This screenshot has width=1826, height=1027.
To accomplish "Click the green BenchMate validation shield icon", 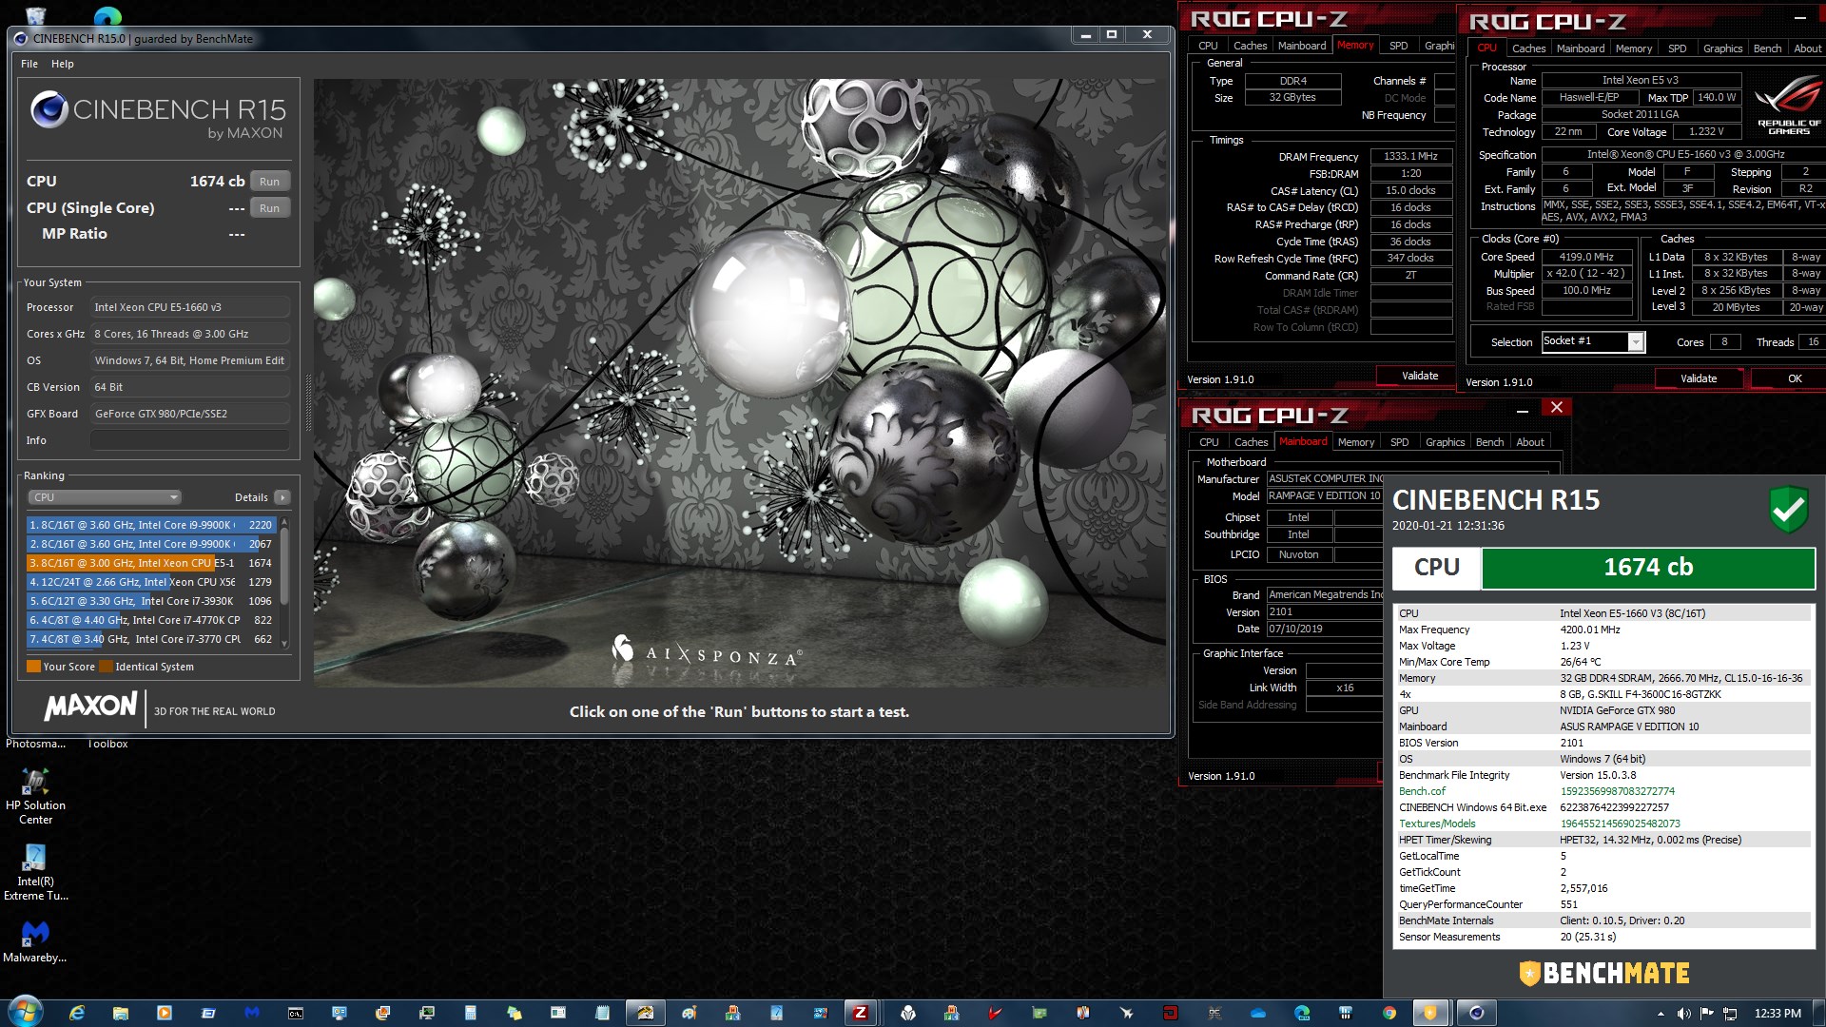I will click(x=1789, y=510).
